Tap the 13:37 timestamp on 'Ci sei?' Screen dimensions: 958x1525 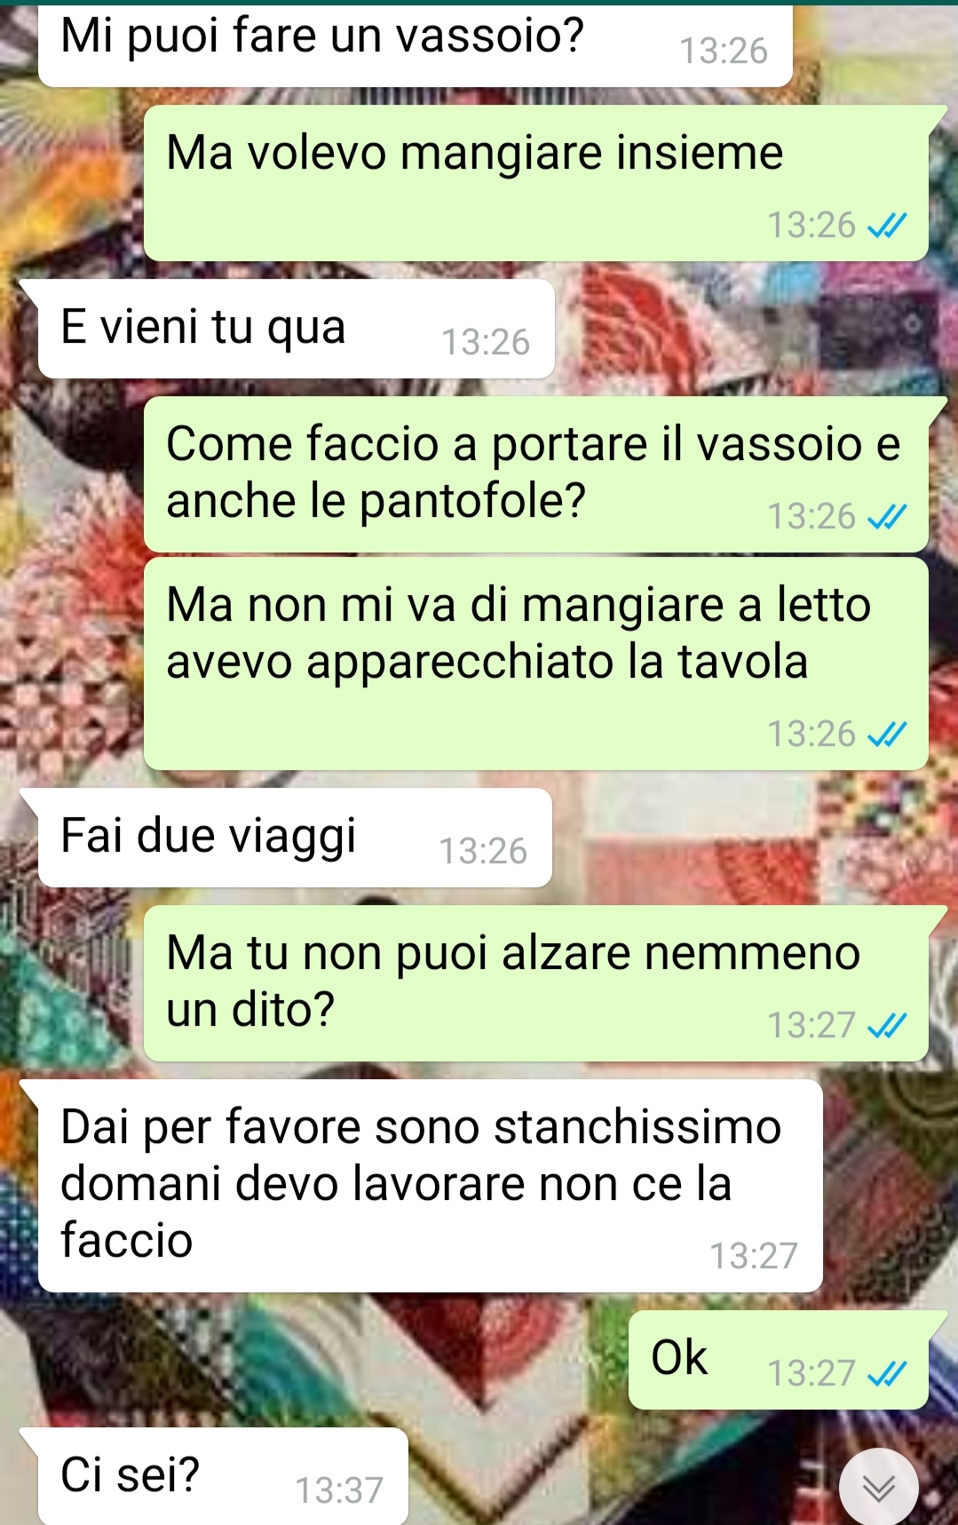coord(339,1490)
